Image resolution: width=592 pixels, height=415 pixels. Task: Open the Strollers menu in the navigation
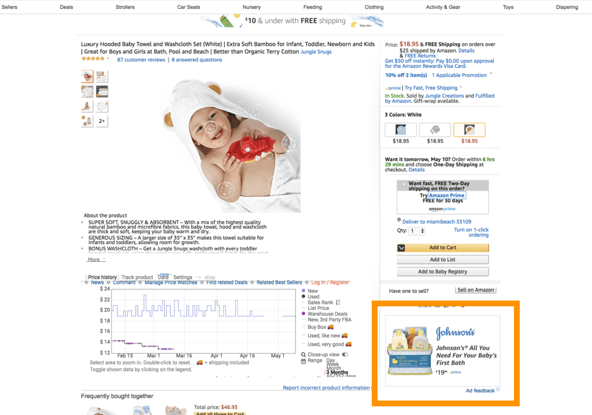[x=125, y=7]
